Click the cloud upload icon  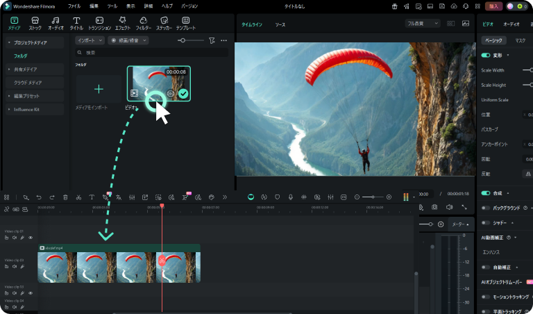[454, 6]
